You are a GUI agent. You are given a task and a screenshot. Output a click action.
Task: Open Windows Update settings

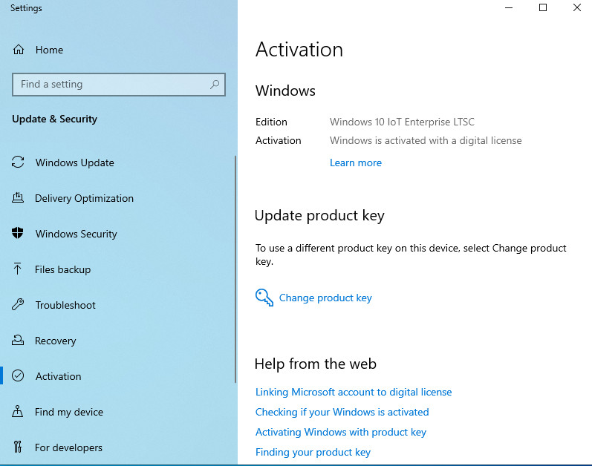point(75,163)
